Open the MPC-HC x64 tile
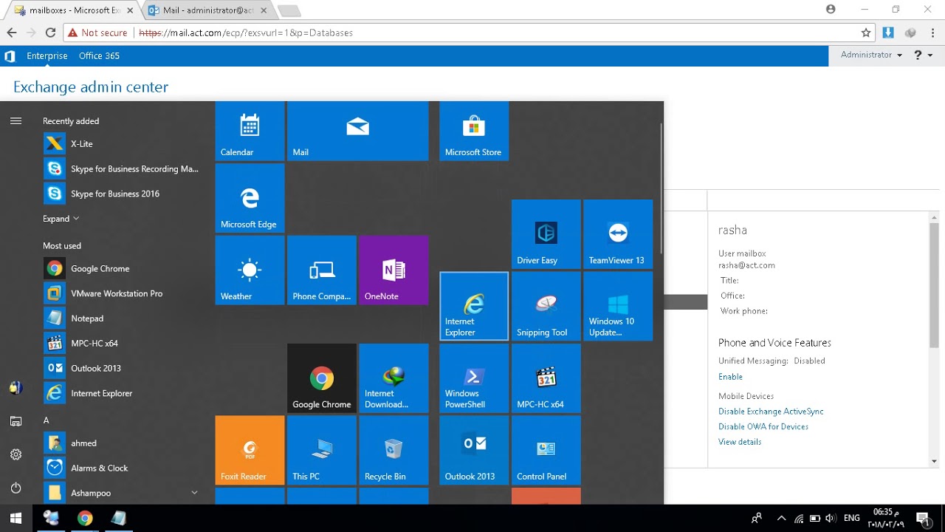The image size is (945, 532). tap(546, 378)
